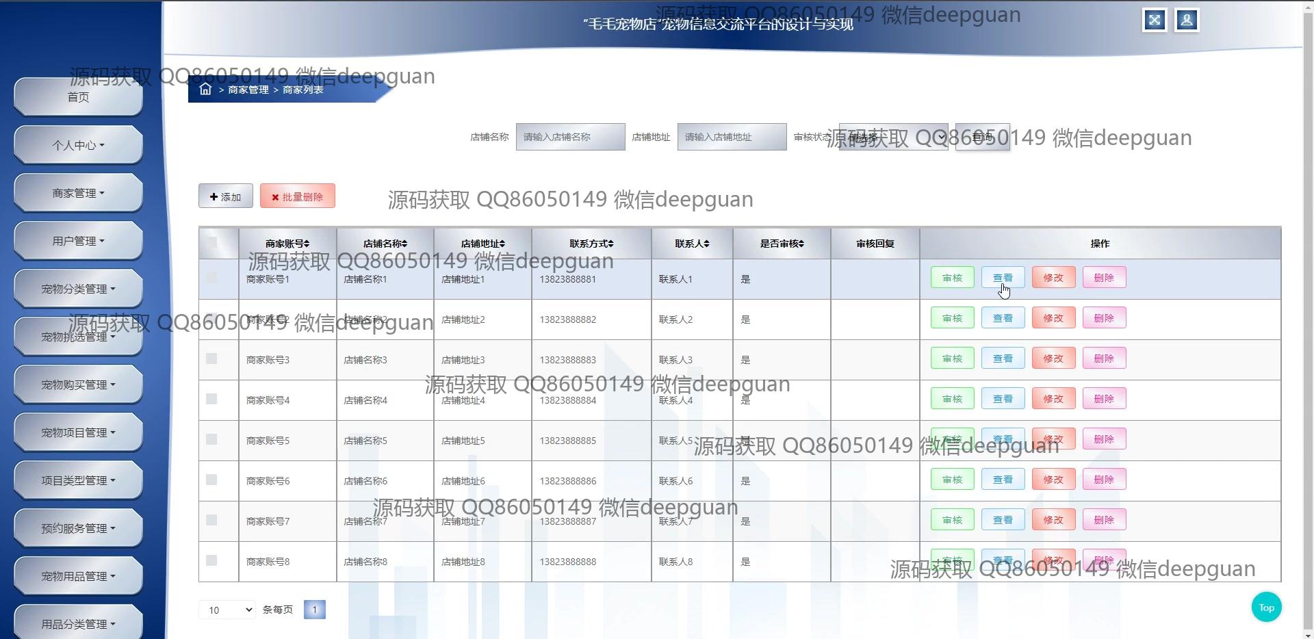
Task: Audit 商家账号7 via its 审核 button
Action: tap(953, 520)
